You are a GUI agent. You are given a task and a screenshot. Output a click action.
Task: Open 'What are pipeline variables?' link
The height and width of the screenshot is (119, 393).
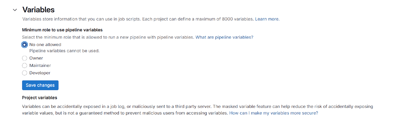click(224, 37)
